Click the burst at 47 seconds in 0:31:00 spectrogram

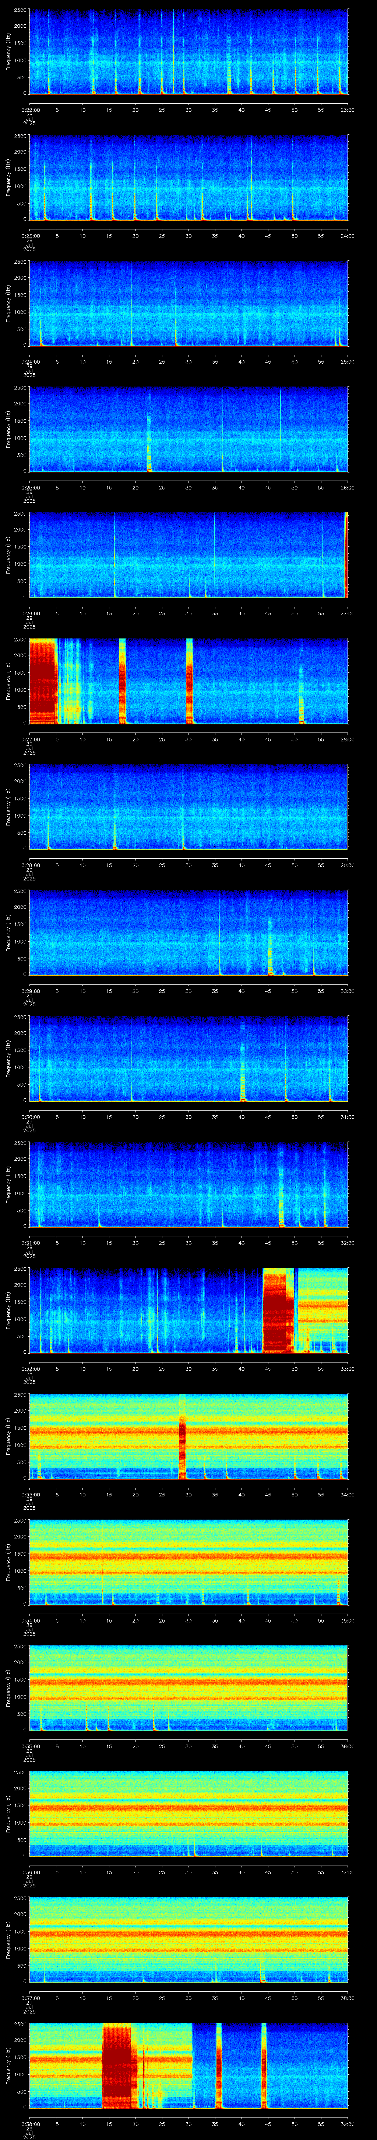(x=281, y=1198)
